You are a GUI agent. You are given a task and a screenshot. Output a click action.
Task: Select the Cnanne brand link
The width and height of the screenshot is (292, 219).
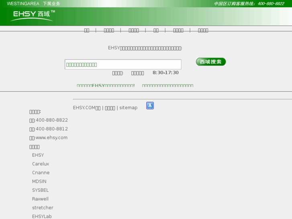41,173
